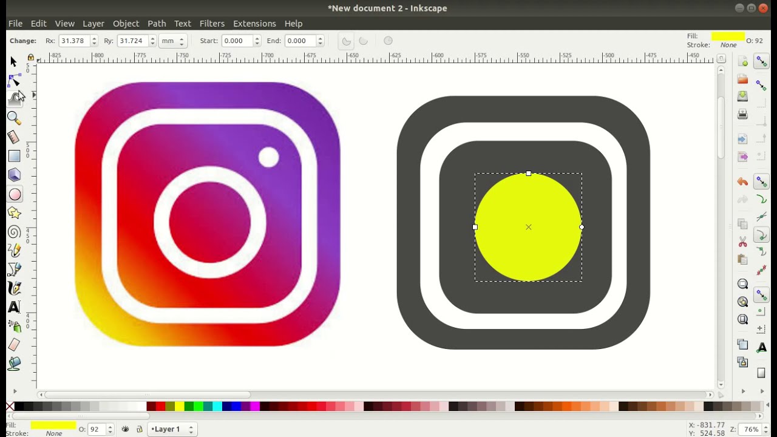The height and width of the screenshot is (437, 777).
Task: Open the mm units dropdown
Action: 174,41
